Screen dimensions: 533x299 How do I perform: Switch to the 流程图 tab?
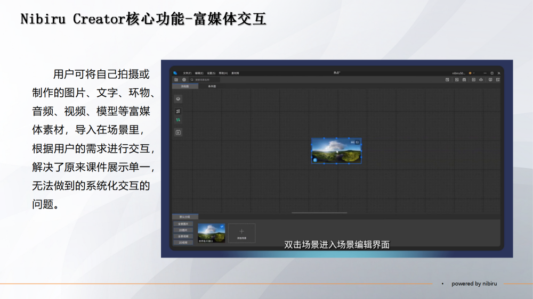185,86
